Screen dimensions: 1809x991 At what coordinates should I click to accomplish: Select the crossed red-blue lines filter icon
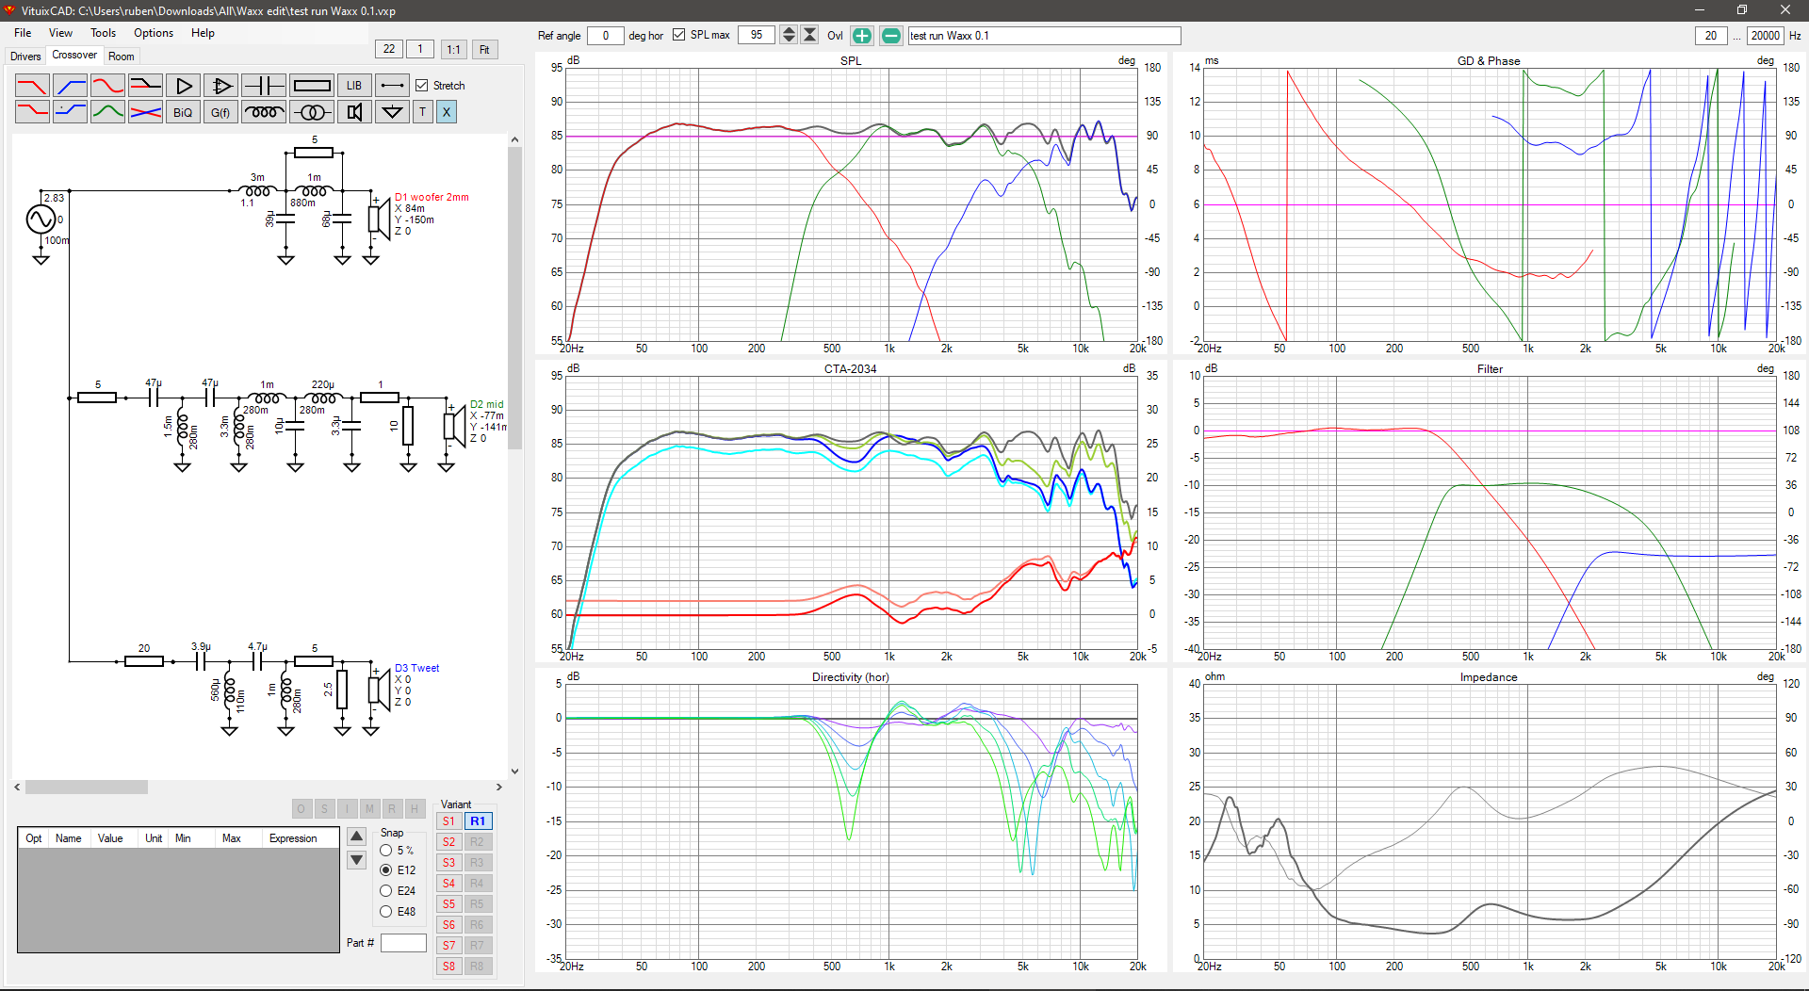[146, 112]
